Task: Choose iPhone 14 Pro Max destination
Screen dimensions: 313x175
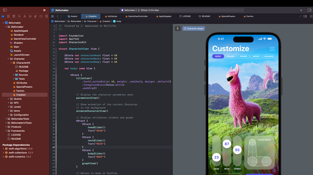Action: pyautogui.click(x=148, y=10)
